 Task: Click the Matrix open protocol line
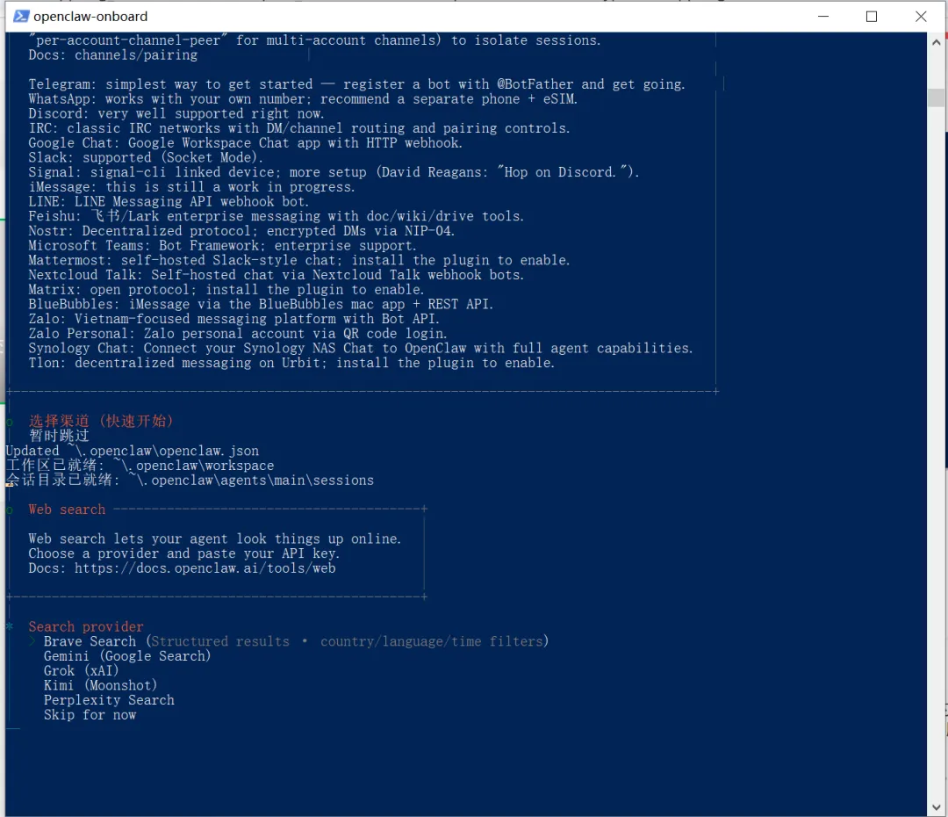(x=226, y=290)
